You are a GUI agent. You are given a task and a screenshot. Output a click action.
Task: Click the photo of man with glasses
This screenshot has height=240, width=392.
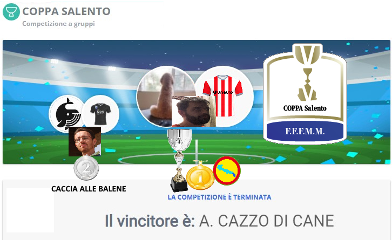pos(85,142)
